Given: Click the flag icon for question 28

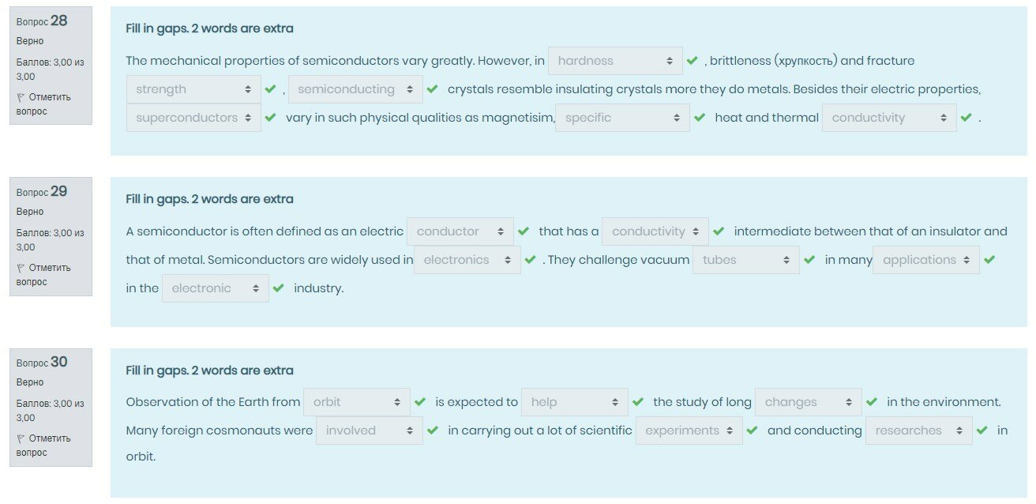Looking at the screenshot, I should (21, 97).
